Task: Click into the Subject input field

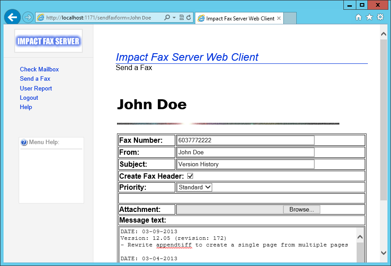Action: point(245,164)
